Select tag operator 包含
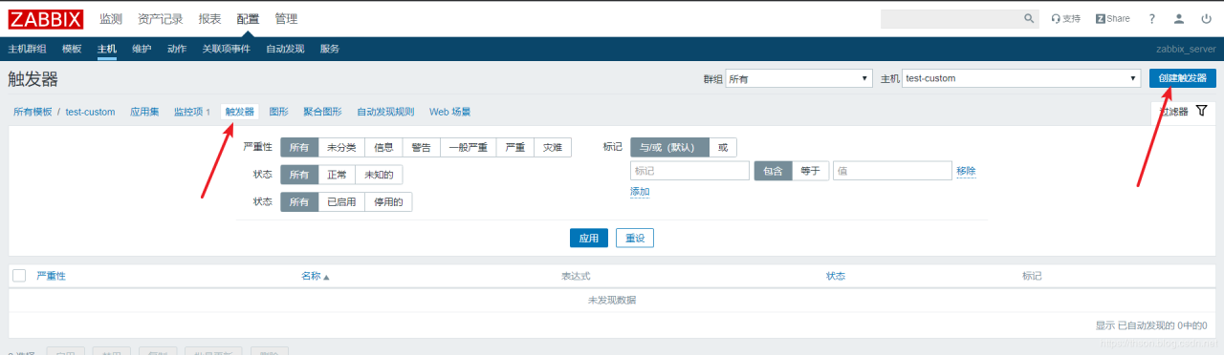The width and height of the screenshot is (1224, 355). (773, 171)
